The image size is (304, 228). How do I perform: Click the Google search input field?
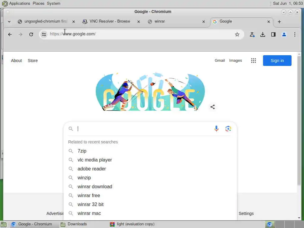coord(145,129)
